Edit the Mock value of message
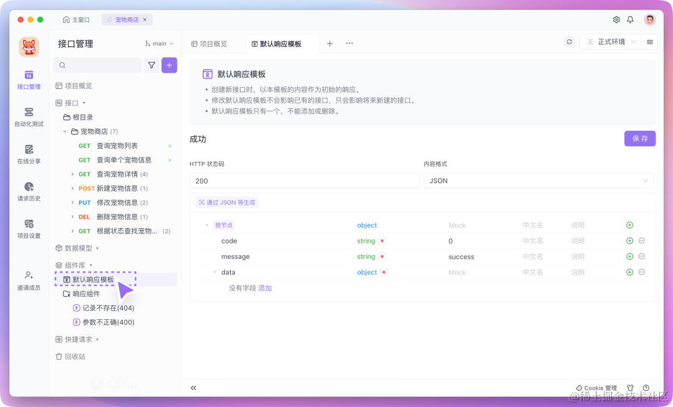673x407 pixels. 461,256
